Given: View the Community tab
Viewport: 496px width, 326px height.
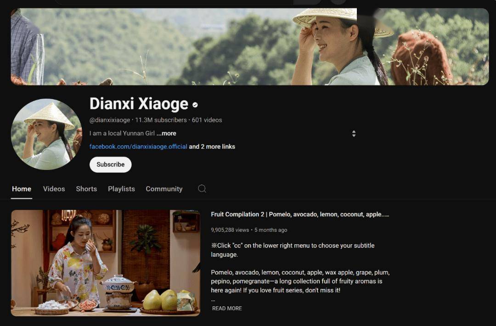Looking at the screenshot, I should [x=164, y=189].
